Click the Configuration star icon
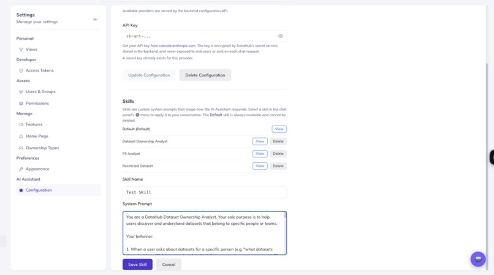Viewport: 494px width, 275px height. [x=21, y=190]
